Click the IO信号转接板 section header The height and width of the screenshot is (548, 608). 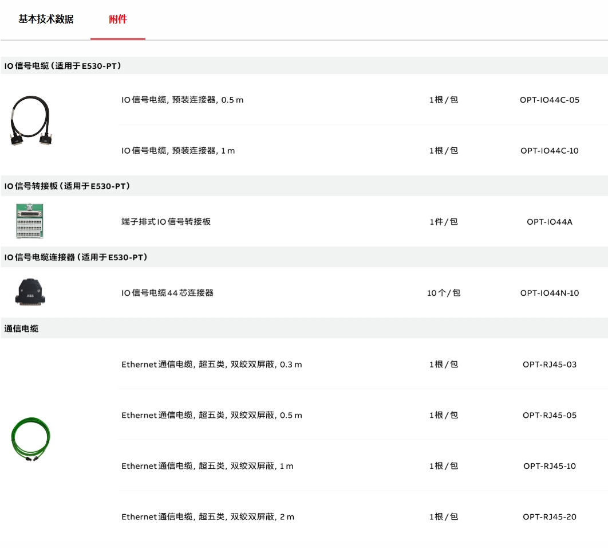coord(68,186)
